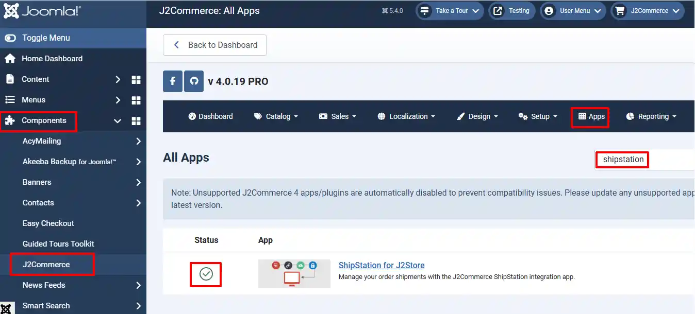Open the Design dropdown menu
This screenshot has width=695, height=314.
point(477,116)
